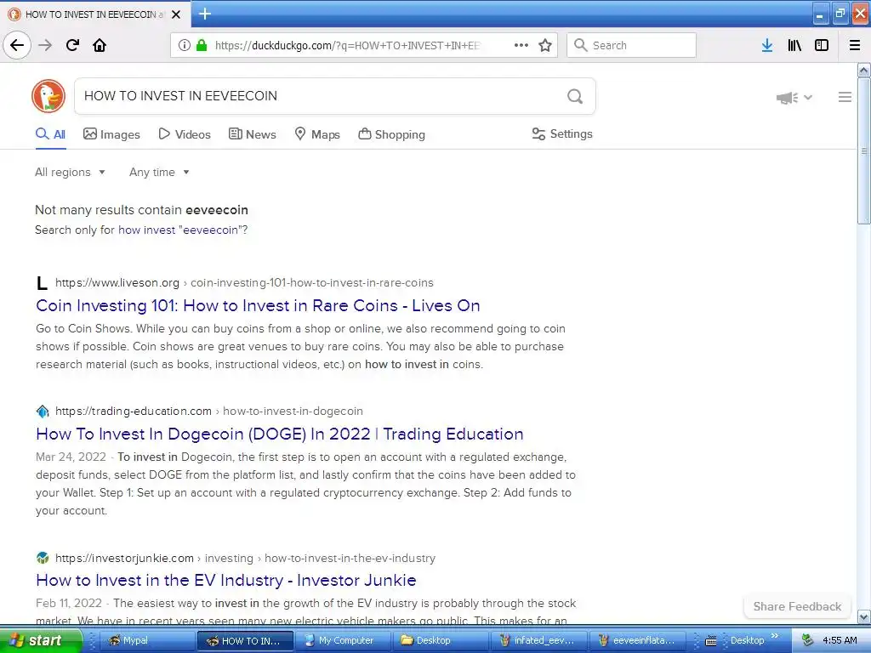Open the library bookshelf icon

pos(794,45)
